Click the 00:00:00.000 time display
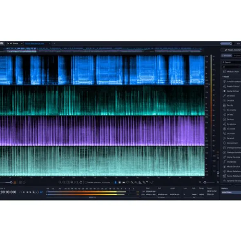The image size is (241, 242). (8, 192)
